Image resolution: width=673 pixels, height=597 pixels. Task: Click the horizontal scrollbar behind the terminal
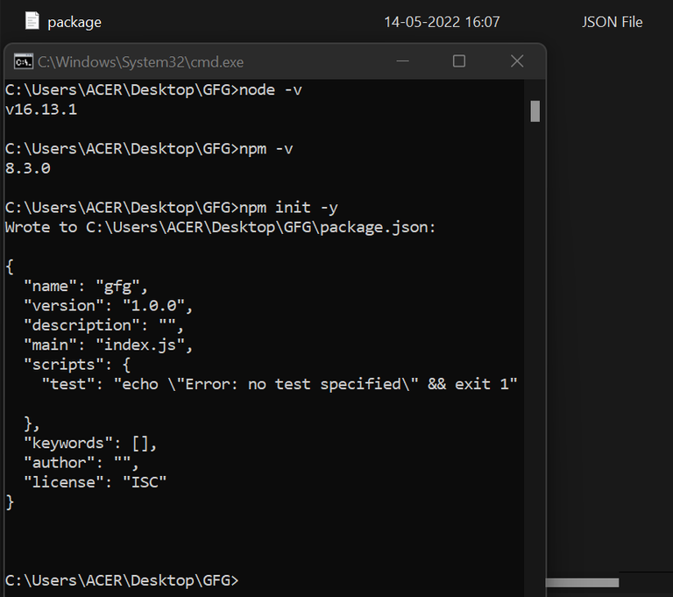pyautogui.click(x=582, y=582)
